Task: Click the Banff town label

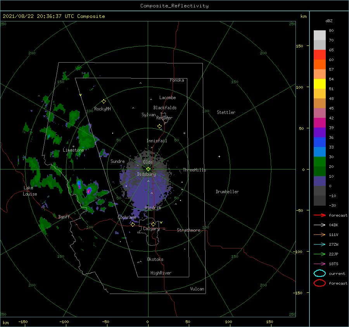Action: coord(64,217)
